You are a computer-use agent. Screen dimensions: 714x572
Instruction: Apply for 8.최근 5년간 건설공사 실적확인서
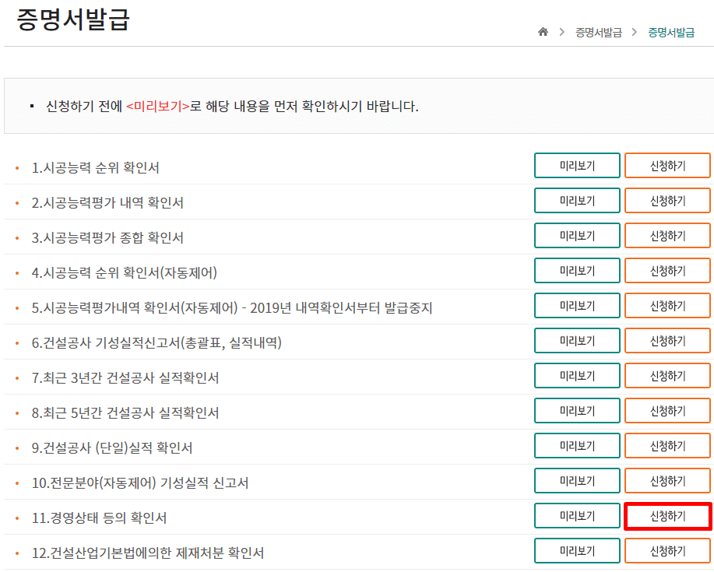(667, 410)
